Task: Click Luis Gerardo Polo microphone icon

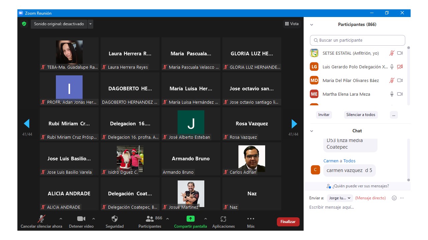Action: pyautogui.click(x=392, y=67)
